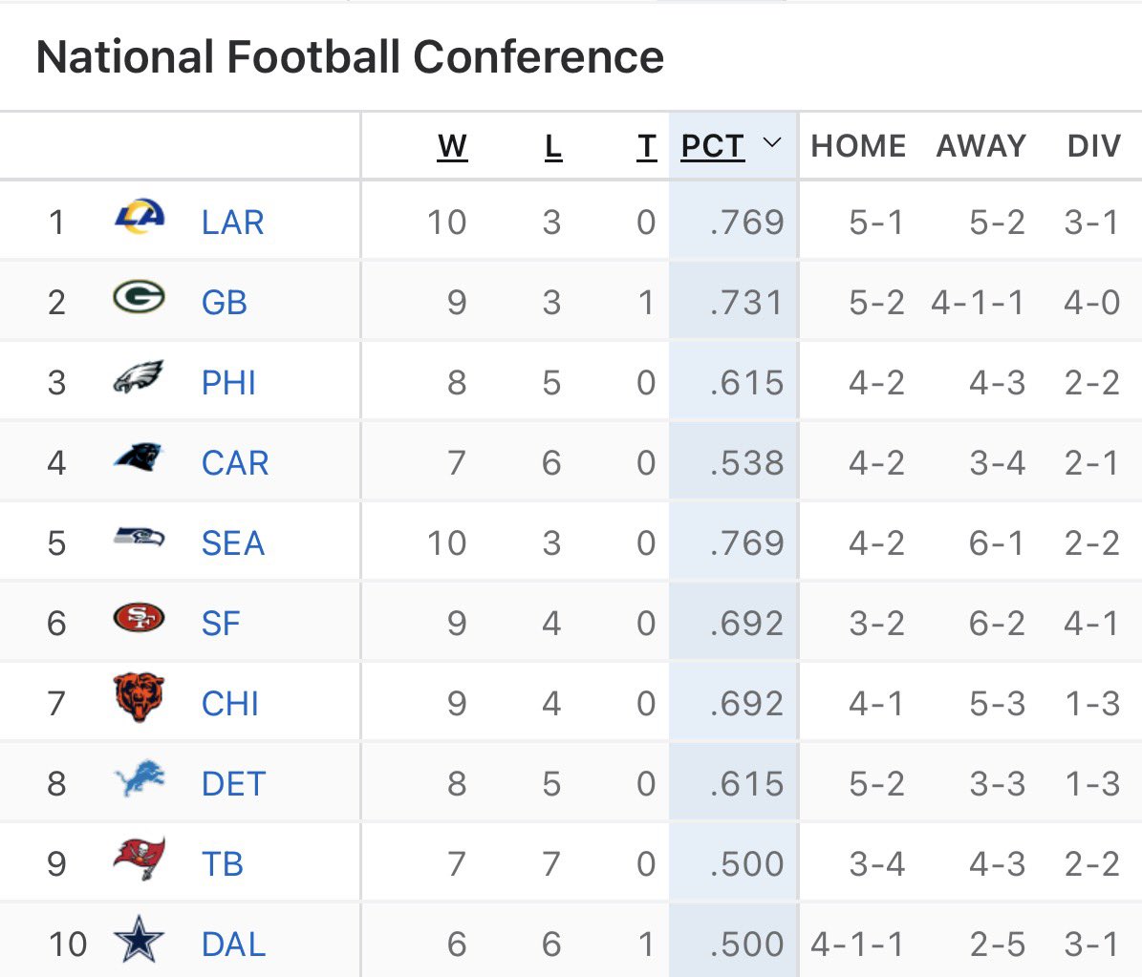Image resolution: width=1142 pixels, height=977 pixels.
Task: Open the DAL team link
Action: [x=233, y=945]
